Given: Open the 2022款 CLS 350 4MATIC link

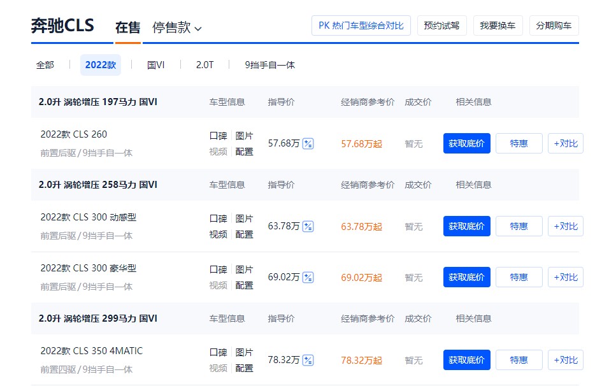Looking at the screenshot, I should pos(92,351).
